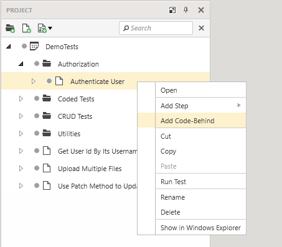Select the DemoTests project label
Viewport: 282px width, 247px height.
[62, 47]
